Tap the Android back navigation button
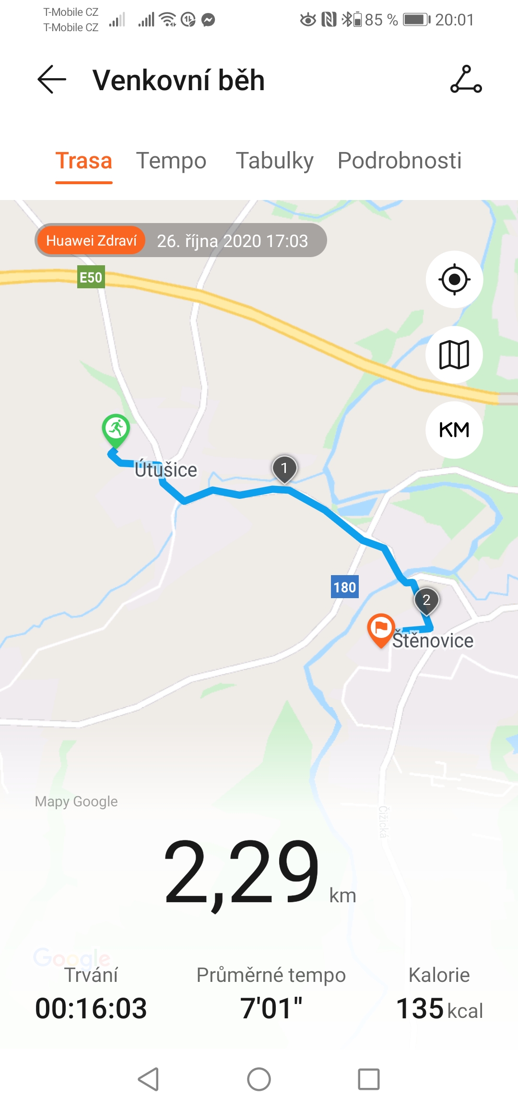Viewport: 518px width, 1109px height. (148, 1079)
